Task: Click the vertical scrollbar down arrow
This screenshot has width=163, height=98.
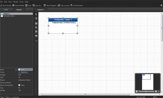Action: click(162, 92)
